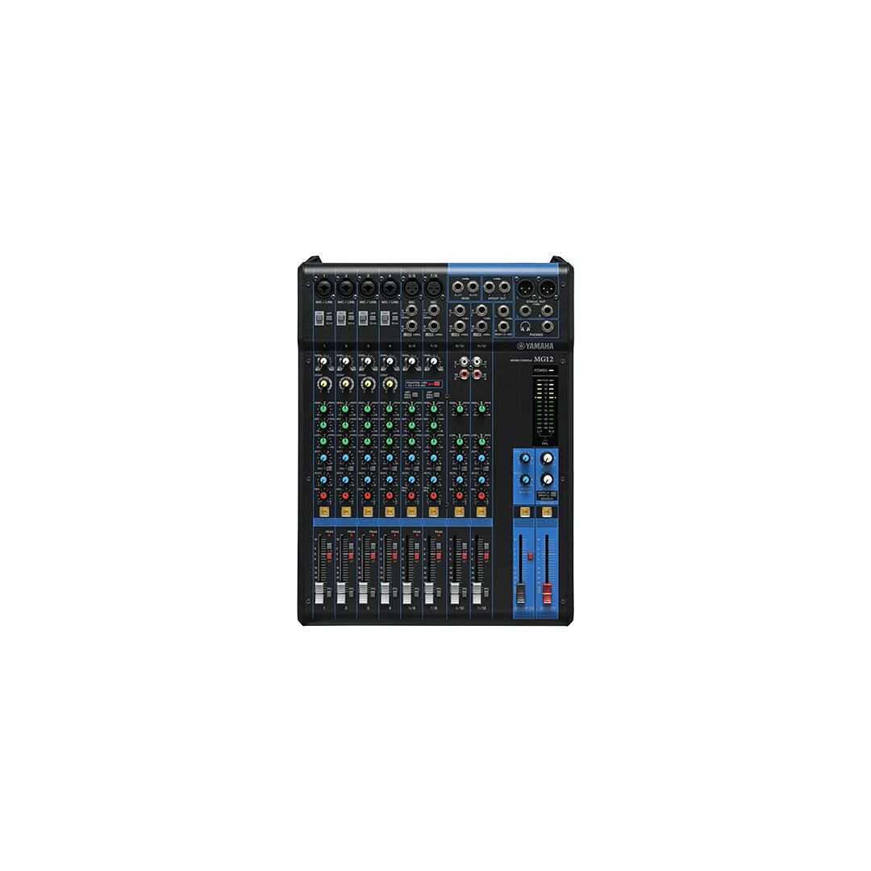Click the AUX2 SEND MASTER knob
The image size is (871, 871).
525,479
